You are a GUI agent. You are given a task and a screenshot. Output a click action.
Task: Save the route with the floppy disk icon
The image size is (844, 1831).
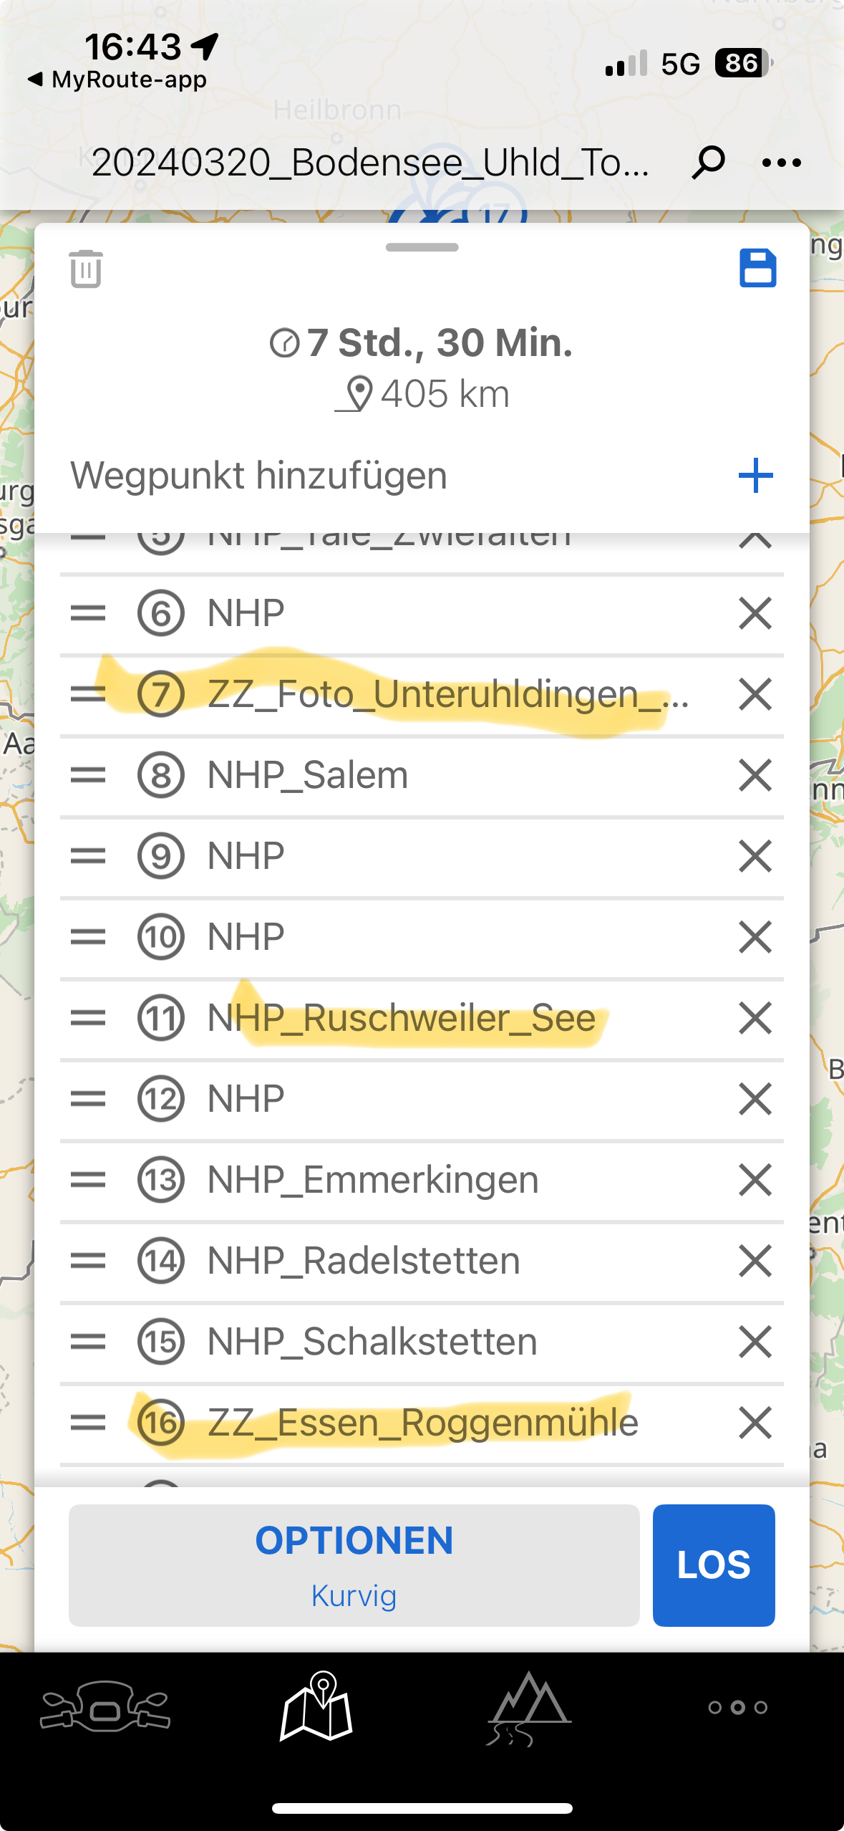pos(757,269)
